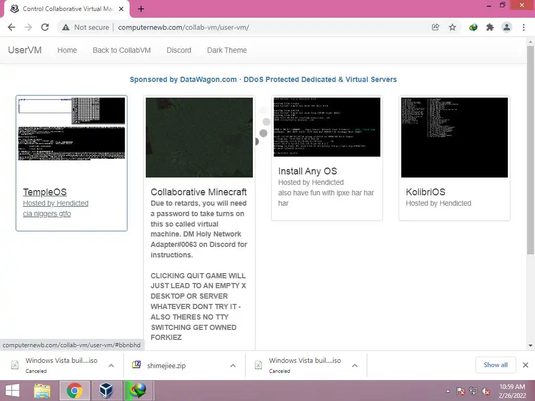The width and height of the screenshot is (535, 401).
Task: Click the forward navigation arrow
Action: pos(28,27)
